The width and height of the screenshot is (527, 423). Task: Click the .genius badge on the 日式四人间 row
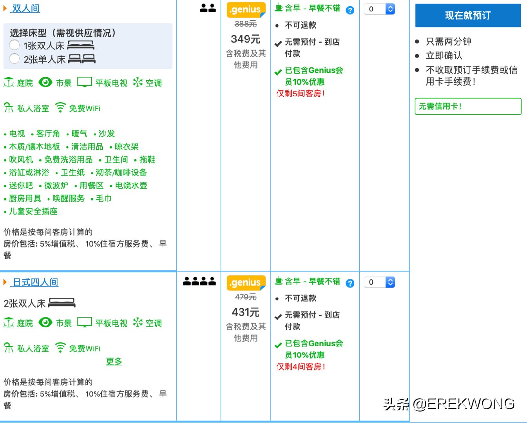(x=246, y=282)
